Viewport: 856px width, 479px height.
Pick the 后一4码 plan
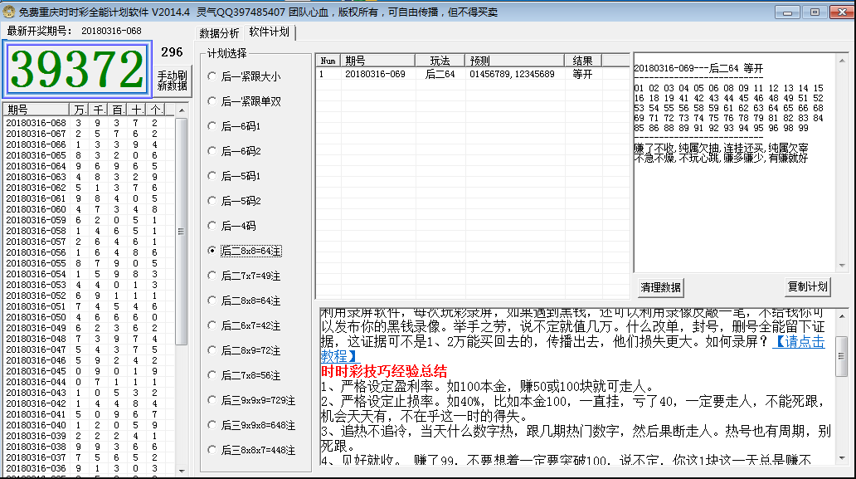(x=212, y=226)
